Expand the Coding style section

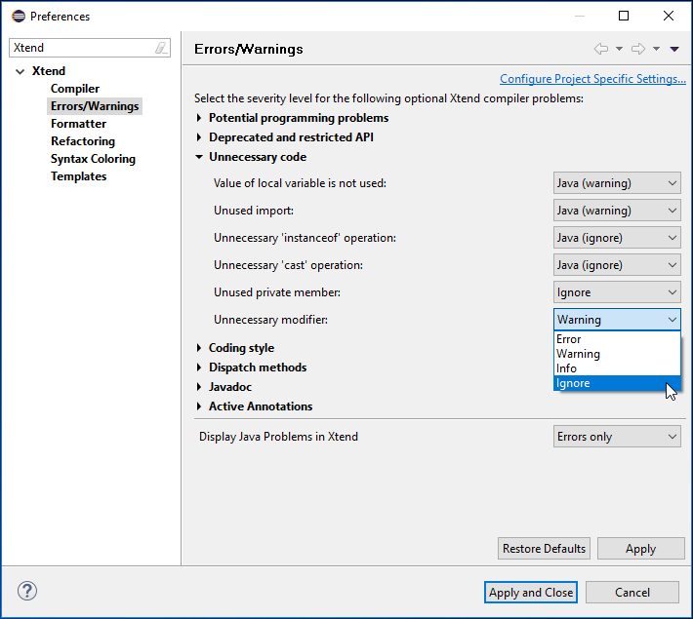(199, 348)
